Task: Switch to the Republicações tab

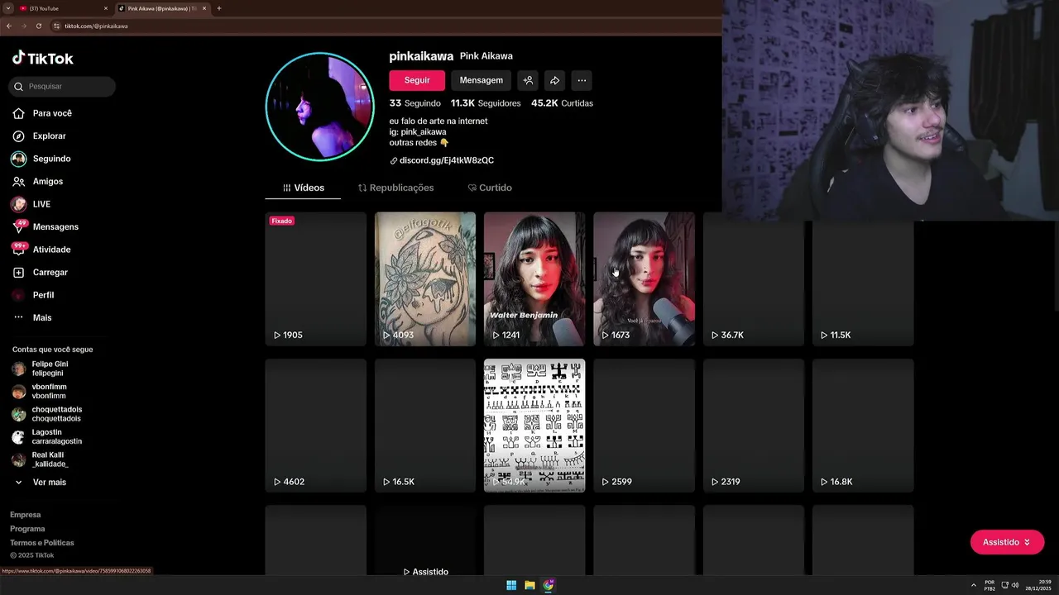Action: click(395, 188)
